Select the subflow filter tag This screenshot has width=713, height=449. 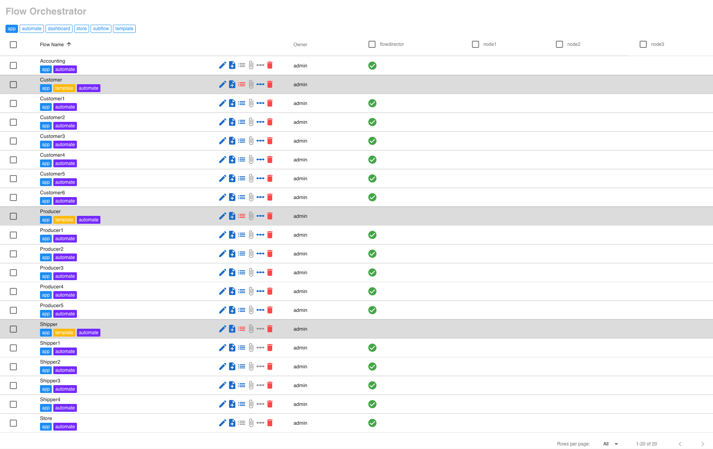101,29
